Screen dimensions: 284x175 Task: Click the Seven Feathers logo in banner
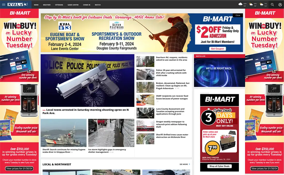117,25
